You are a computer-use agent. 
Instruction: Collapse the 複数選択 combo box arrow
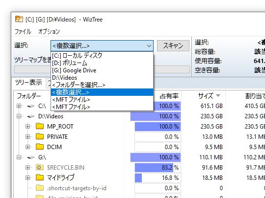point(149,46)
